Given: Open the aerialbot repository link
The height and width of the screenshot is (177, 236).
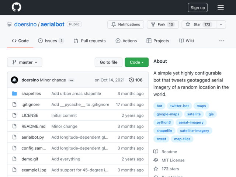Looking at the screenshot, I should (52, 24).
